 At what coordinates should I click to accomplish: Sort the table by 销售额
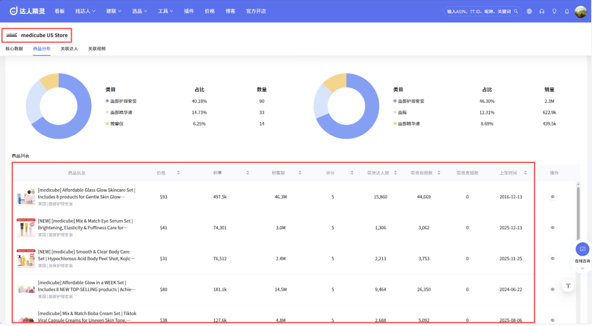(x=300, y=173)
